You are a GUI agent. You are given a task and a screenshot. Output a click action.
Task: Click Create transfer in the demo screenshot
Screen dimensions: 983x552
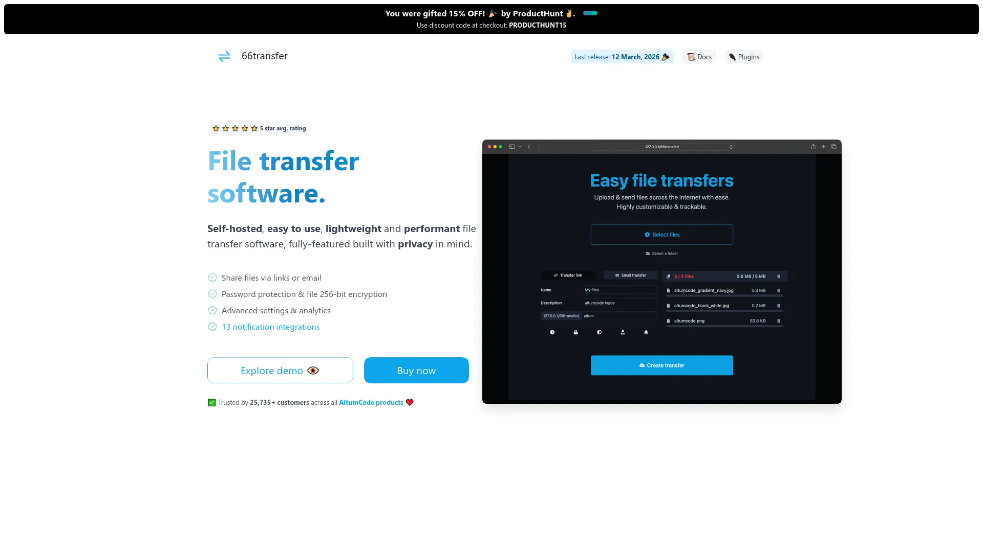click(x=661, y=365)
